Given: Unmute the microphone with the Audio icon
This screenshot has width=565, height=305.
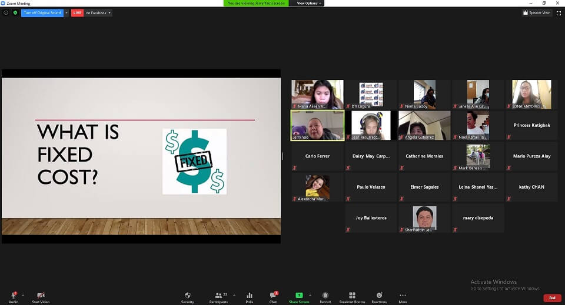Looking at the screenshot, I should [13, 296].
